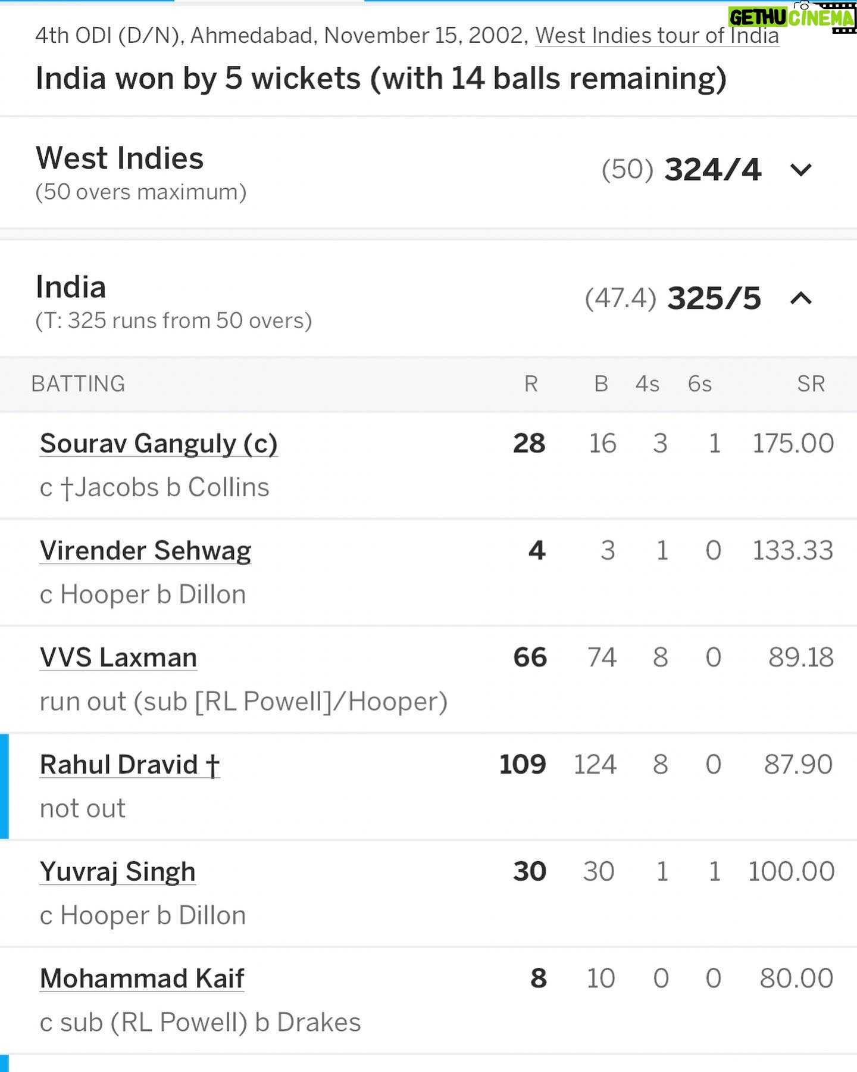Collapse the India innings chevron
This screenshot has width=857, height=1072.
coord(800,298)
